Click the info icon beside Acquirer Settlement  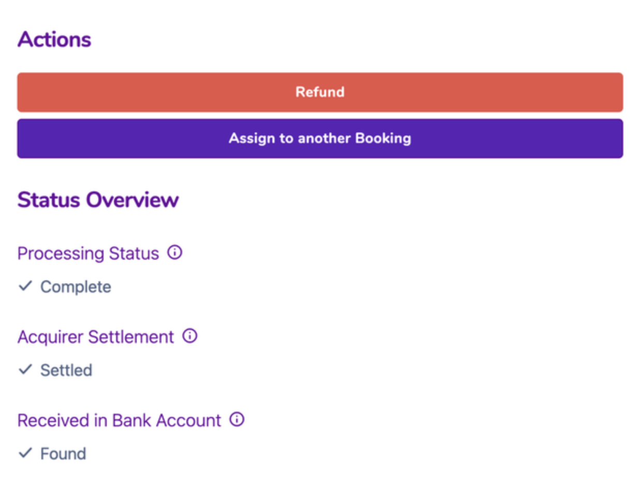tap(190, 336)
